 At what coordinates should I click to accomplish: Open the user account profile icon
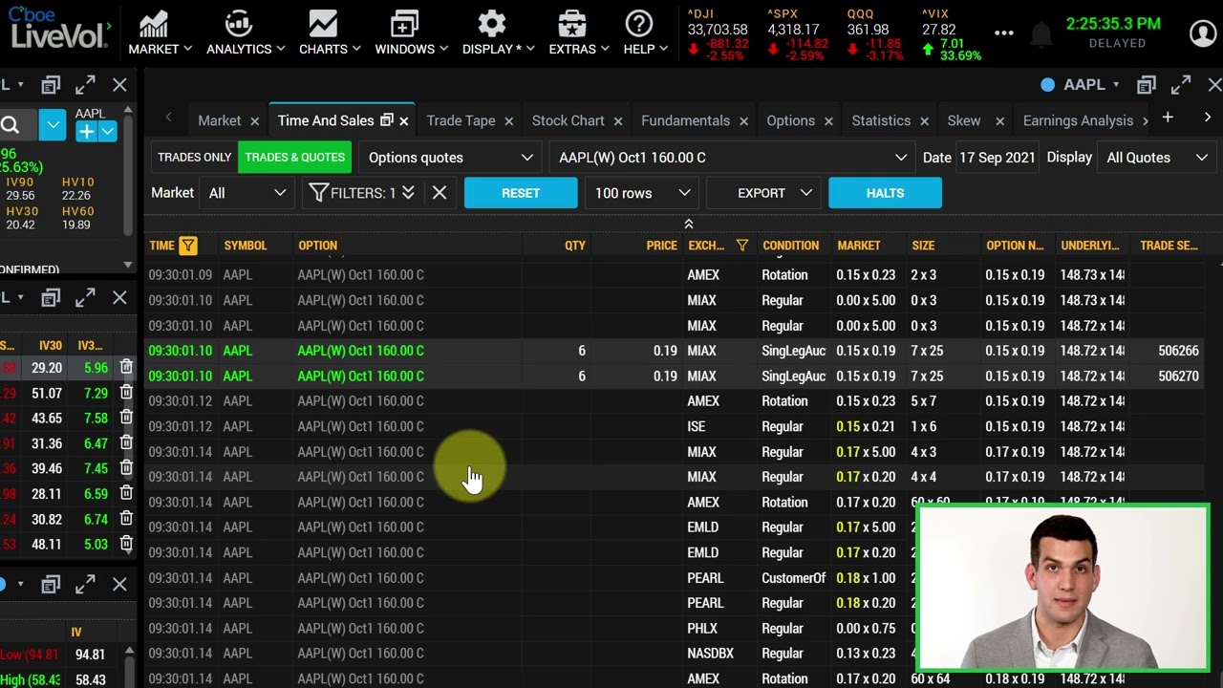click(x=1202, y=33)
